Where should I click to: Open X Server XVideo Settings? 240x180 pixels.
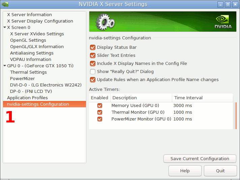pos(37,34)
